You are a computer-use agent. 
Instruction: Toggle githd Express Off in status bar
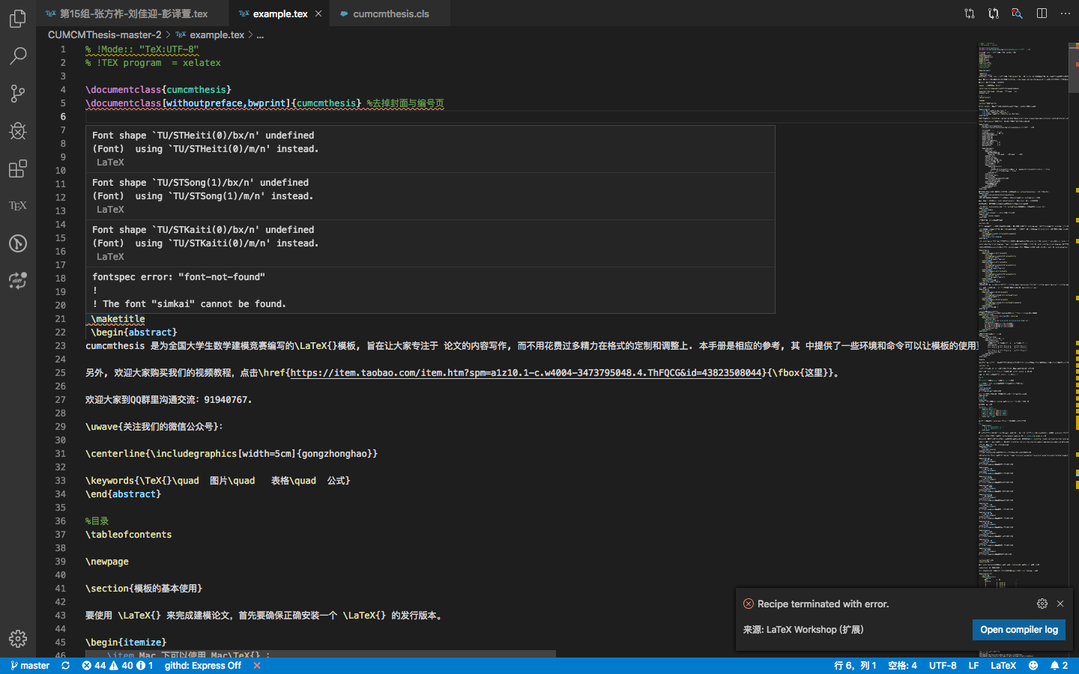[x=203, y=666]
